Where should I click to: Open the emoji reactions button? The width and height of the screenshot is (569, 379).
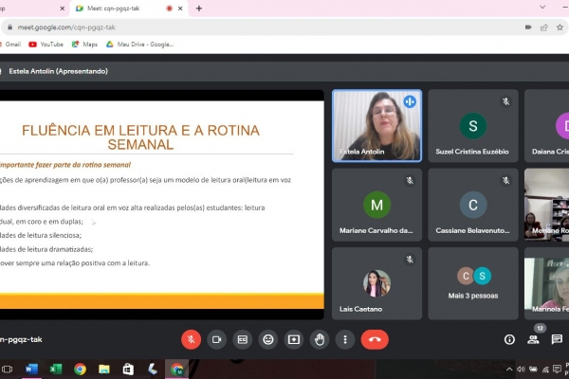(268, 339)
